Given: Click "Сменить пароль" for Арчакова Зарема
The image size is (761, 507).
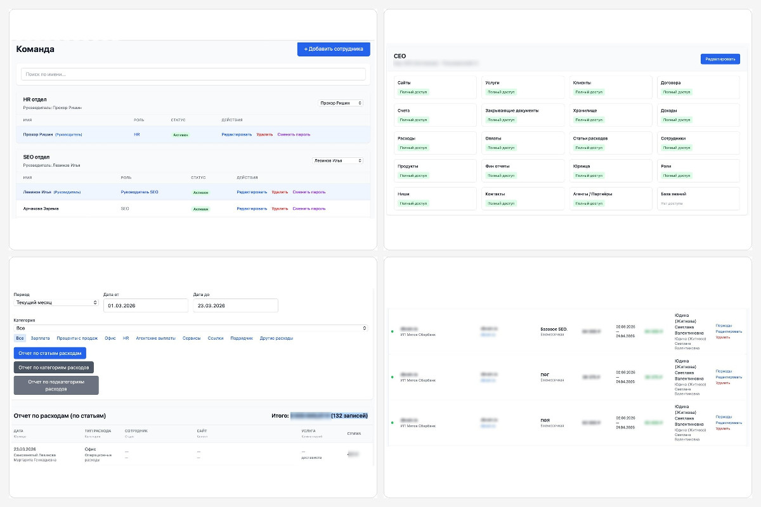Looking at the screenshot, I should pos(309,209).
